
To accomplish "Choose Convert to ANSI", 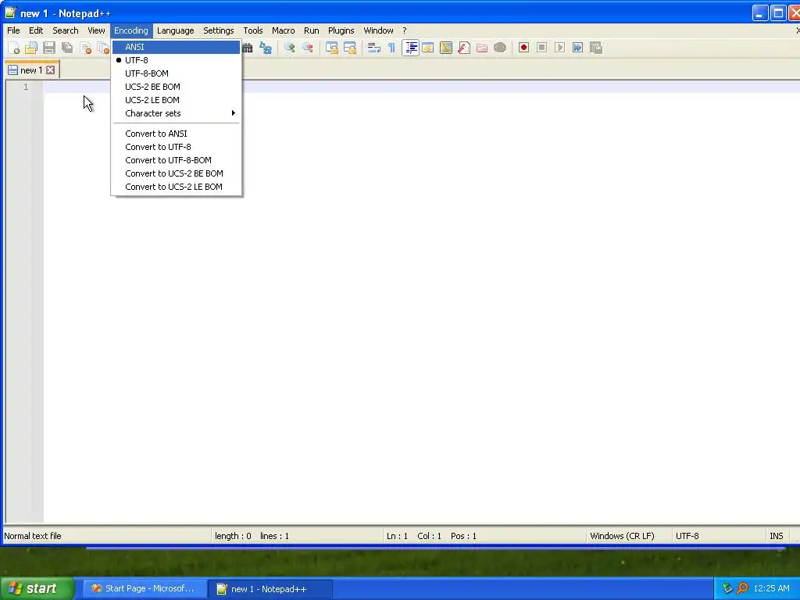I will [176, 134].
